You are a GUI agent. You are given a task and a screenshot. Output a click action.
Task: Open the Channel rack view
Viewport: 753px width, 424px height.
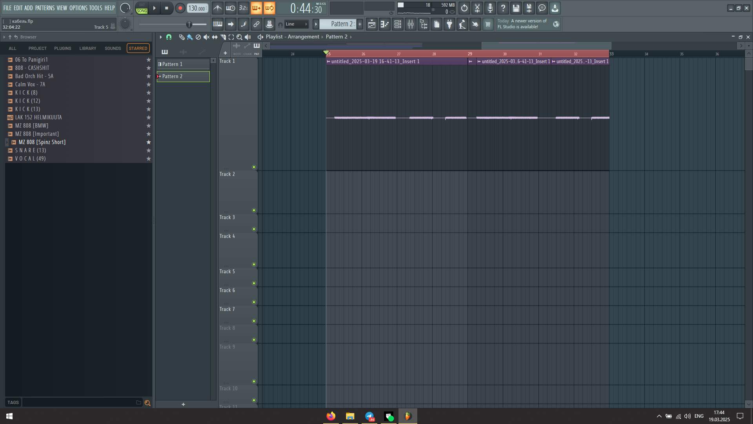point(398,24)
